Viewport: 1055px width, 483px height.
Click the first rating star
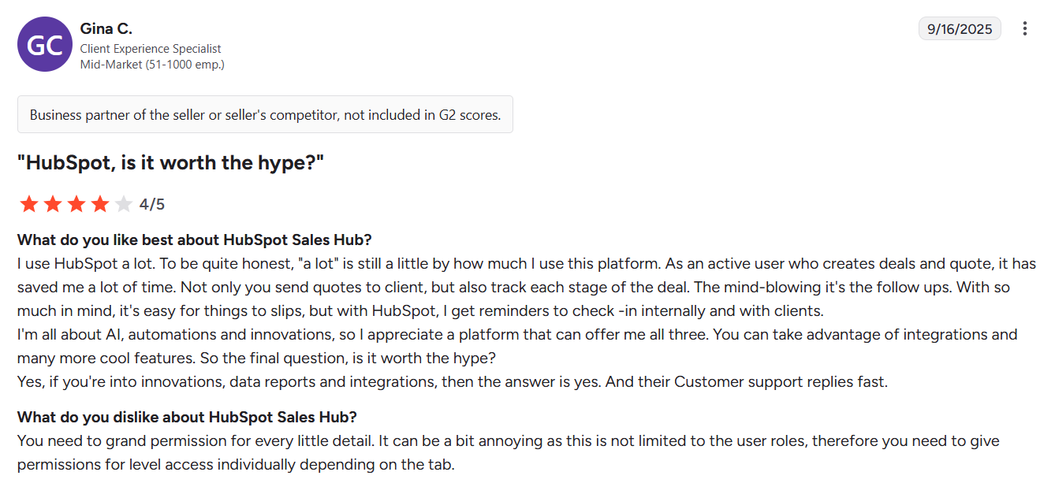29,205
